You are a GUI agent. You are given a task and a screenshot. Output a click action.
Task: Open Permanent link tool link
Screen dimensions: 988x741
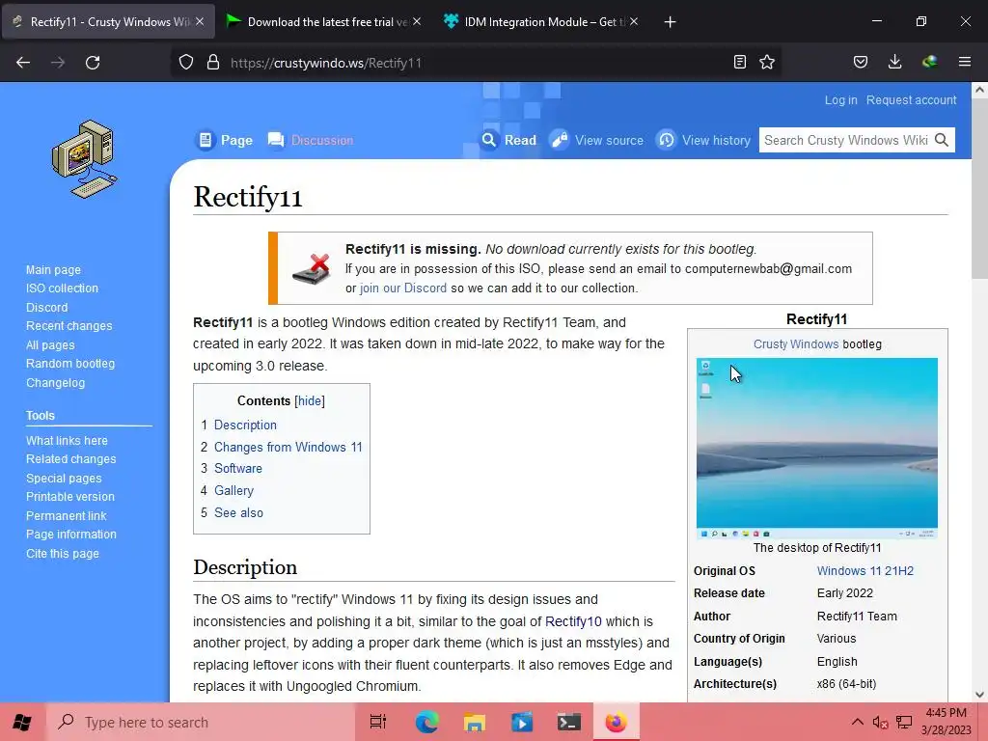(x=67, y=516)
